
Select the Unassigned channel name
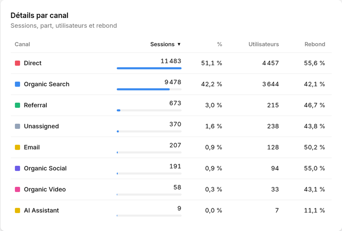[x=42, y=126]
